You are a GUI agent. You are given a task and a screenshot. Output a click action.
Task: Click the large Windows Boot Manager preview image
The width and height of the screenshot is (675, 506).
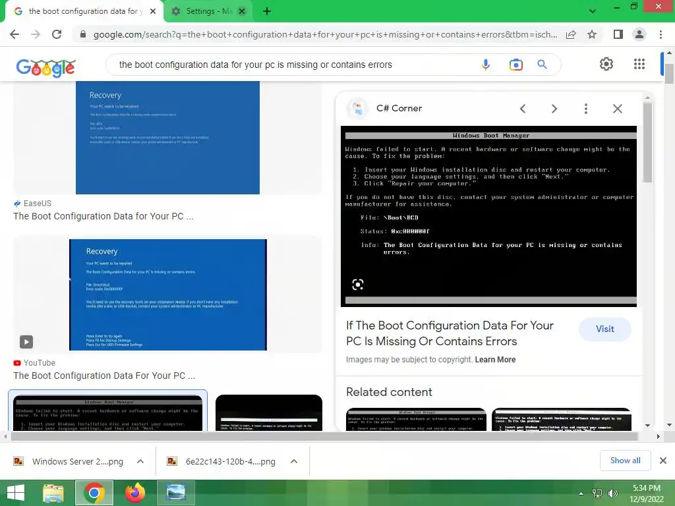click(488, 216)
